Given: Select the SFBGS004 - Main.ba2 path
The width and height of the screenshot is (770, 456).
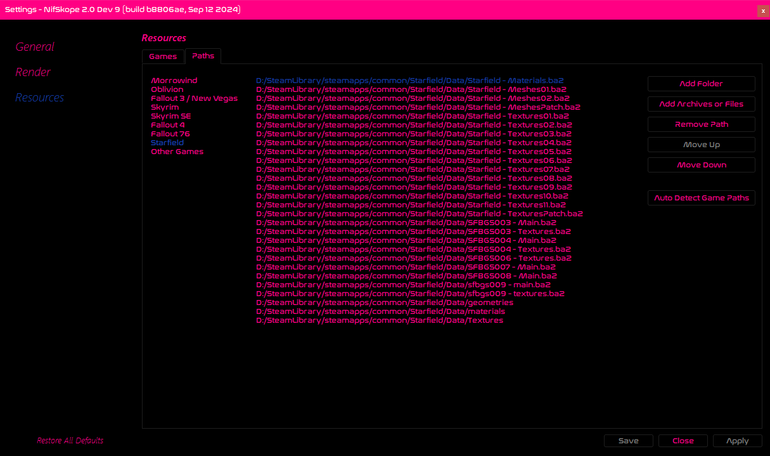Looking at the screenshot, I should point(406,240).
